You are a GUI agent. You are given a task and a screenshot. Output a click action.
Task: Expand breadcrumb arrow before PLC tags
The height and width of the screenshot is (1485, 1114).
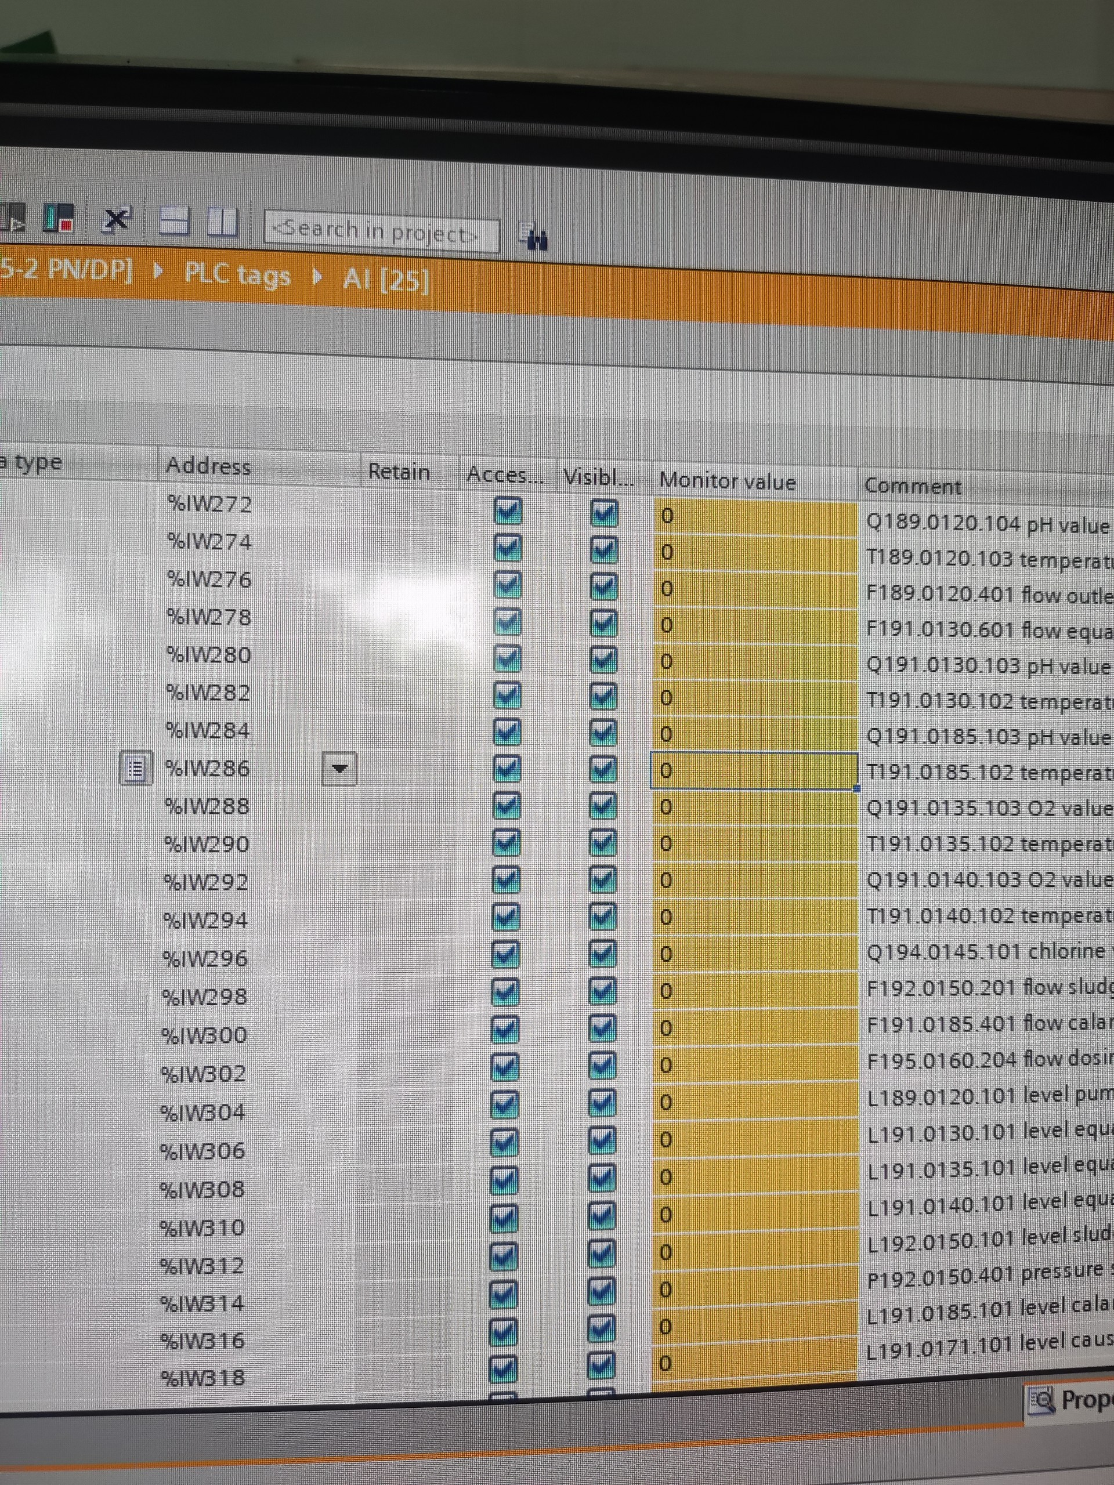pos(158,273)
